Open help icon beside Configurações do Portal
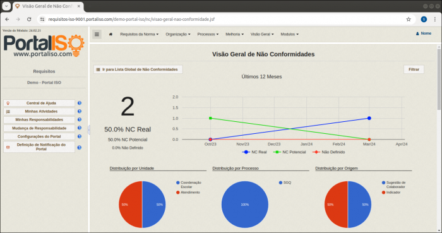Image resolution: width=442 pixels, height=233 pixels. (x=80, y=136)
